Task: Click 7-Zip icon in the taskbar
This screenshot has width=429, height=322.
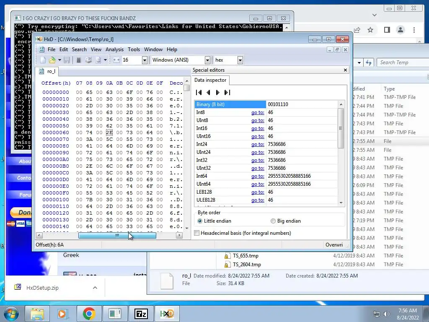Action: click(141, 314)
